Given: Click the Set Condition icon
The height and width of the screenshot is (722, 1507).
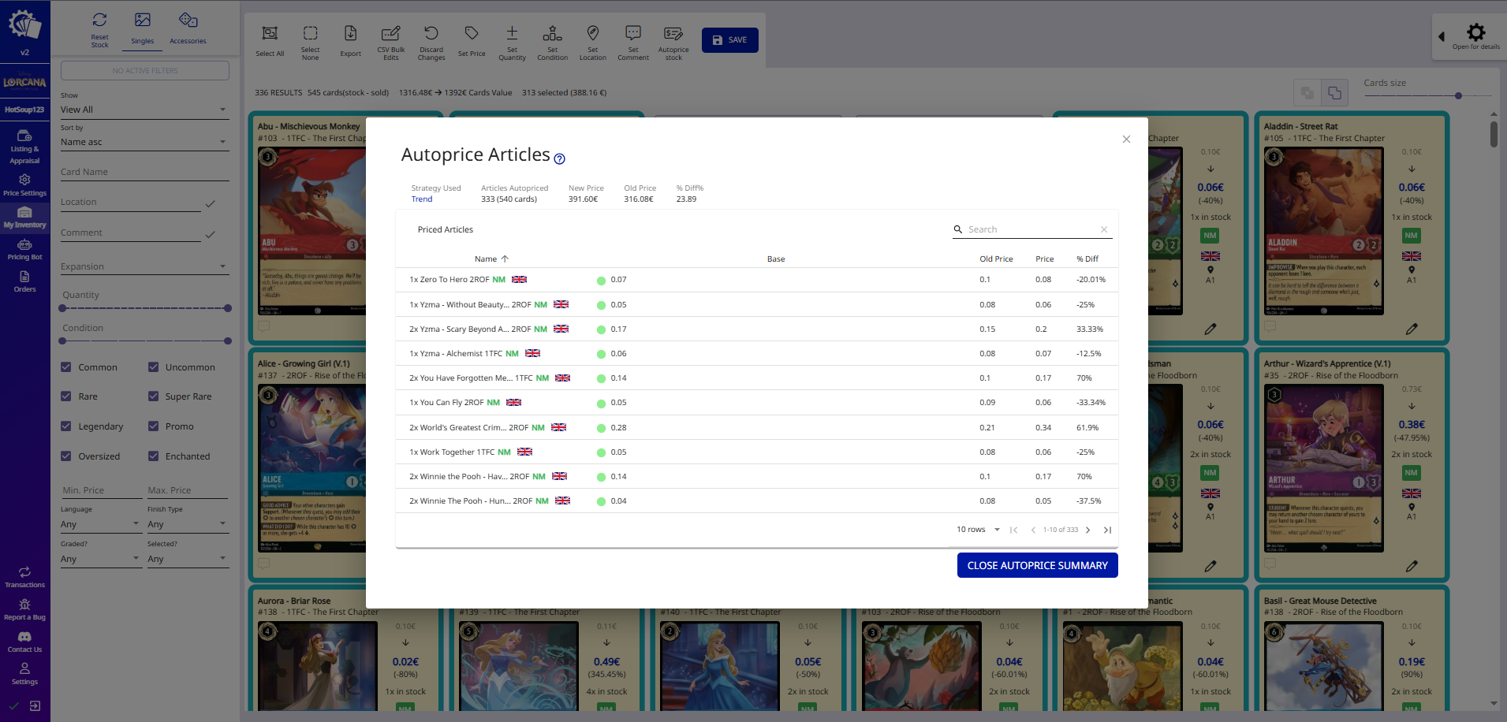Looking at the screenshot, I should coord(552,33).
